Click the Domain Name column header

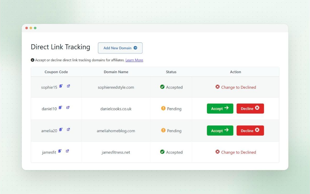pyautogui.click(x=116, y=72)
